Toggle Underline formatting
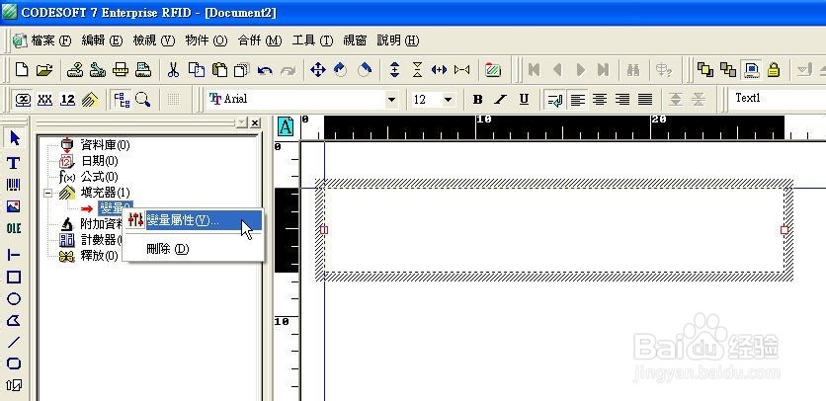 [524, 99]
